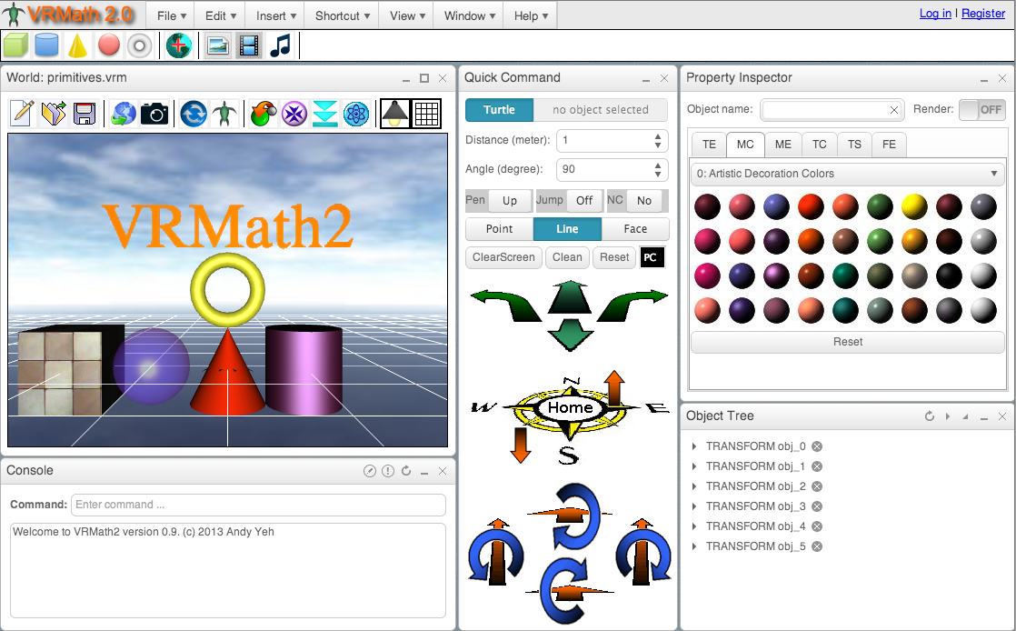Toggle the Render OFF switch
This screenshot has width=1016, height=631.
981,109
